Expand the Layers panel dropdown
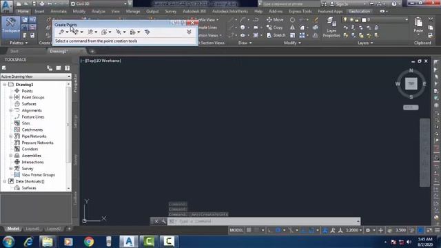The width and height of the screenshot is (441, 248). click(x=365, y=43)
